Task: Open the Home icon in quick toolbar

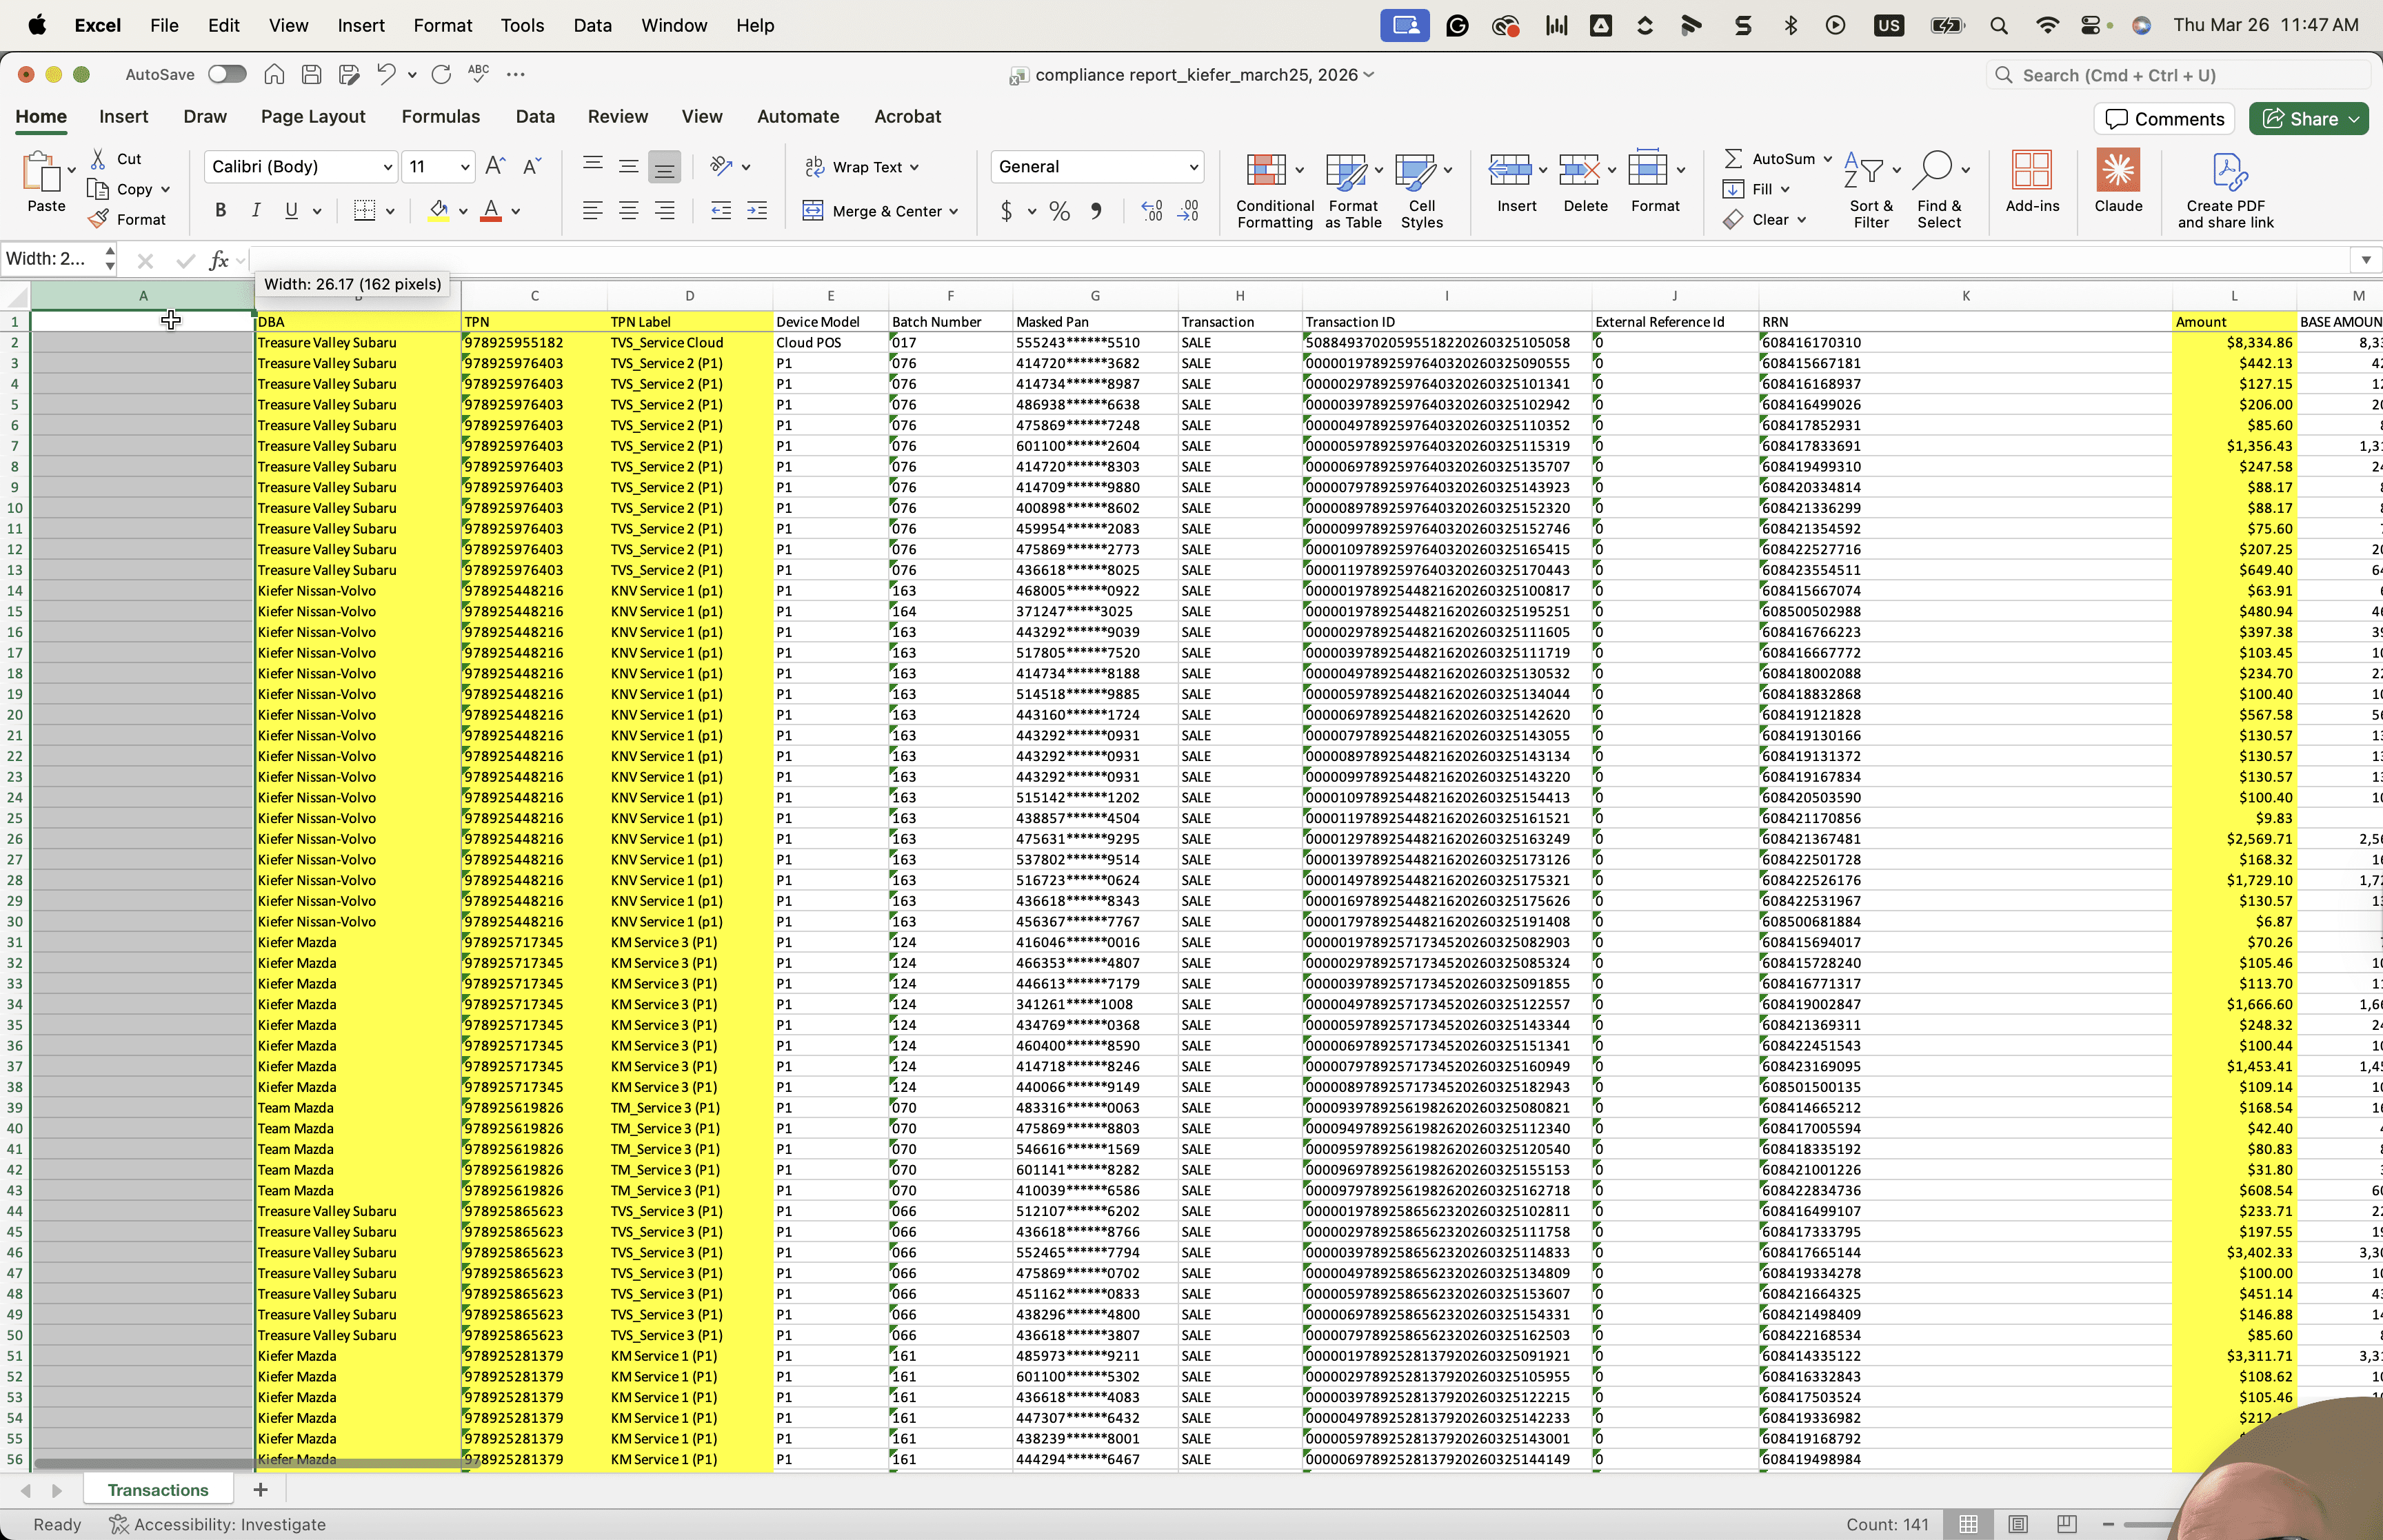Action: point(274,74)
